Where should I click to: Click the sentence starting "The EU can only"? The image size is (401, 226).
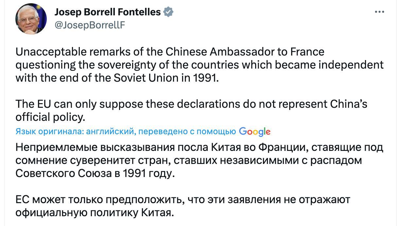(191, 104)
